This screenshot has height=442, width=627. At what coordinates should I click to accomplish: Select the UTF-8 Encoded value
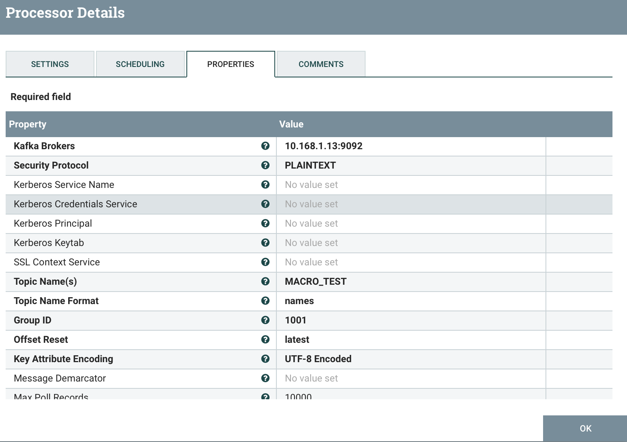(318, 359)
